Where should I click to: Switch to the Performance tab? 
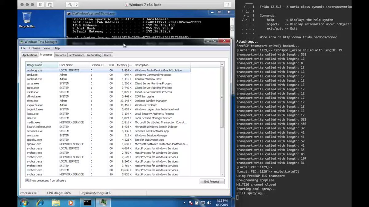pos(76,55)
